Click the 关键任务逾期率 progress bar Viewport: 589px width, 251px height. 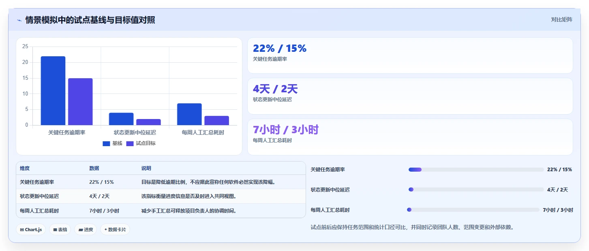(x=476, y=170)
